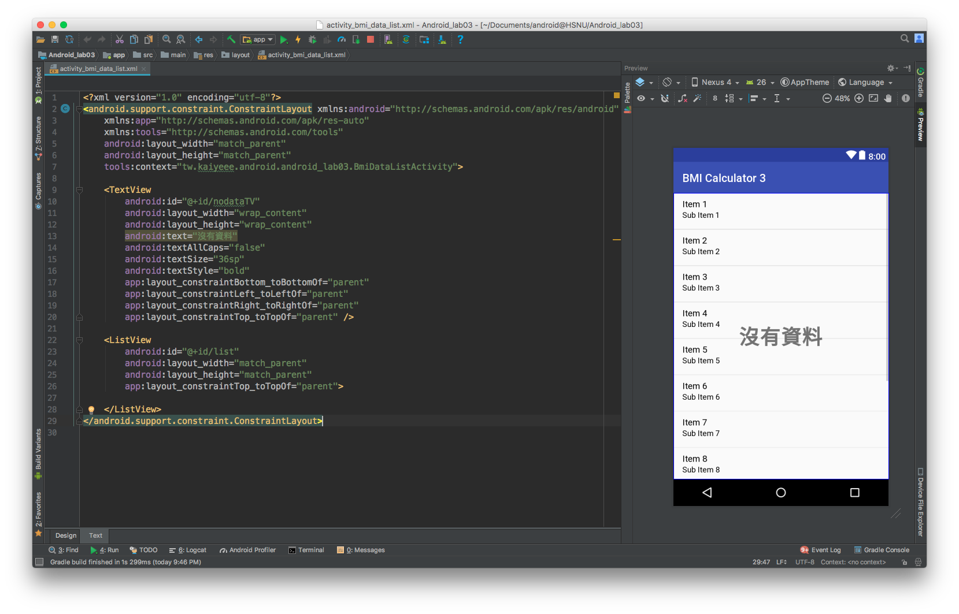Image resolution: width=959 pixels, height=614 pixels.
Task: Click the Sync Project with Gradle icon
Action: pos(406,40)
